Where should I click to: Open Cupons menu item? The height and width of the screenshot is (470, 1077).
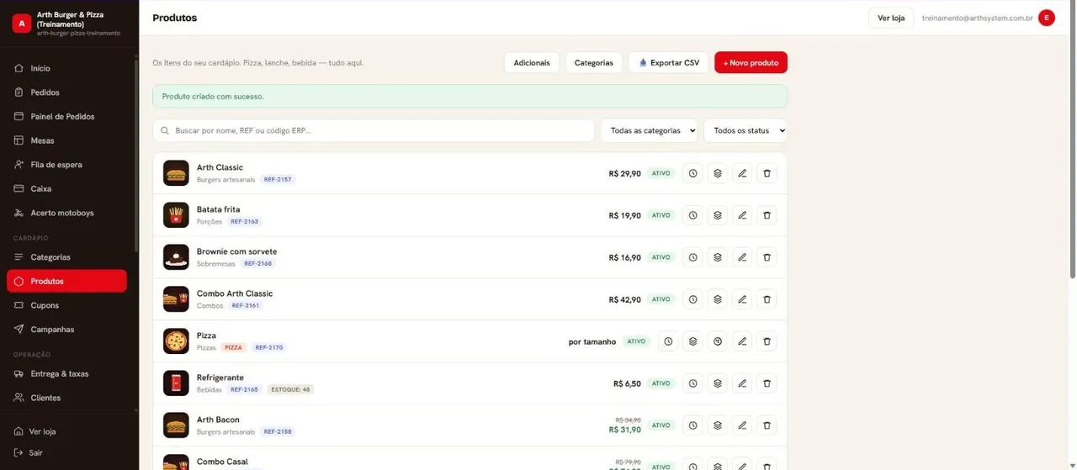pyautogui.click(x=66, y=305)
